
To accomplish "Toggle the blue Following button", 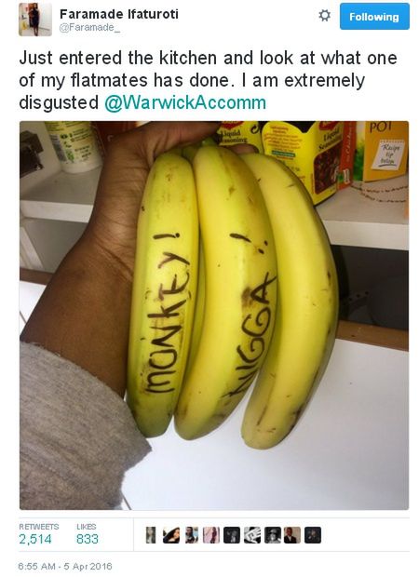I will 374,17.
